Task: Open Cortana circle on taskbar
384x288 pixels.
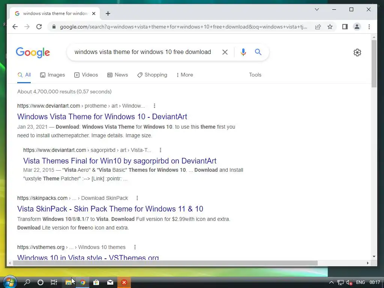Action: tap(40, 282)
